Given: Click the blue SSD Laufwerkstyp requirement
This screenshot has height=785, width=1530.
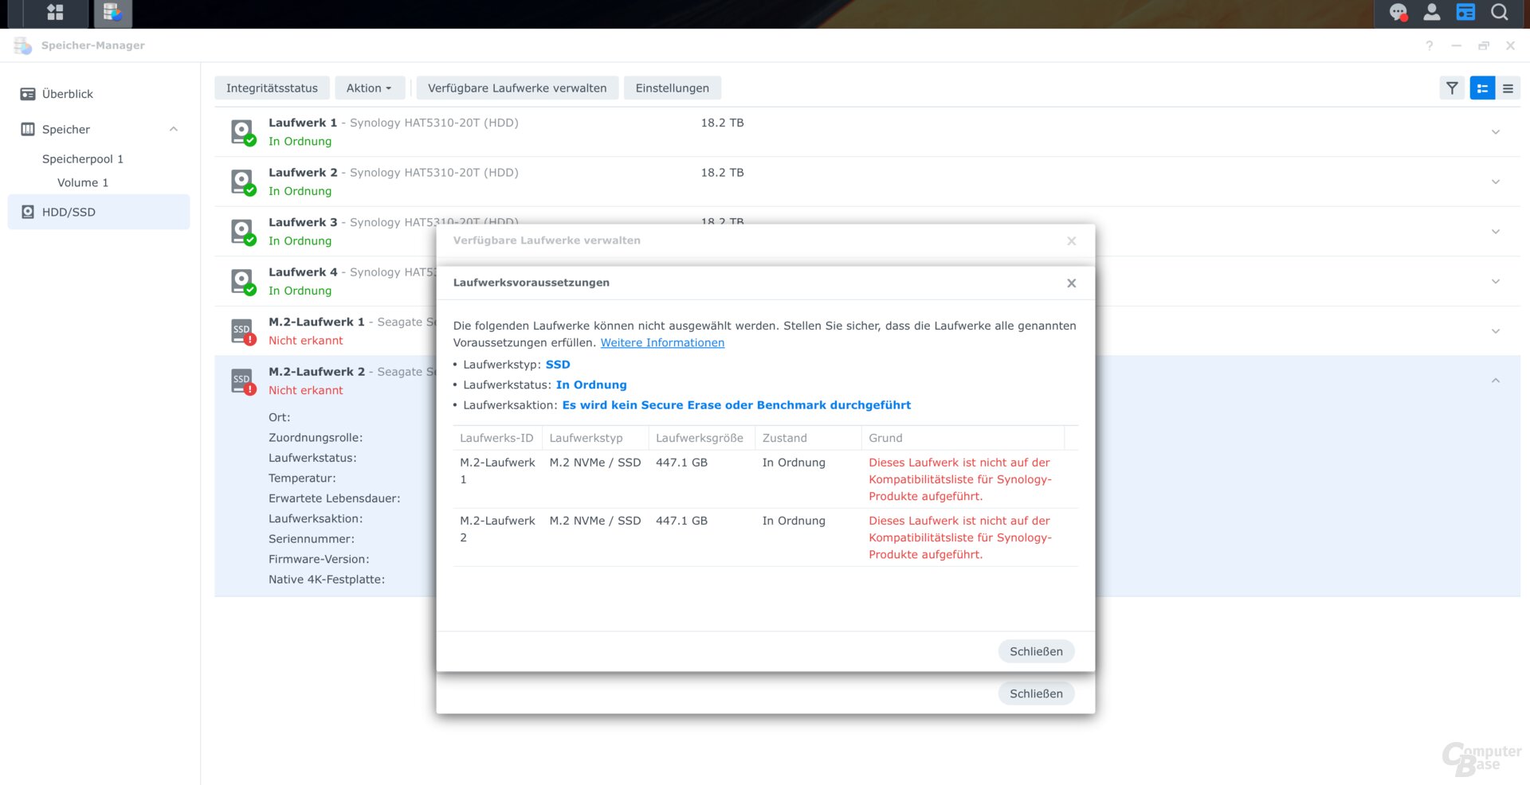Looking at the screenshot, I should pyautogui.click(x=558, y=365).
